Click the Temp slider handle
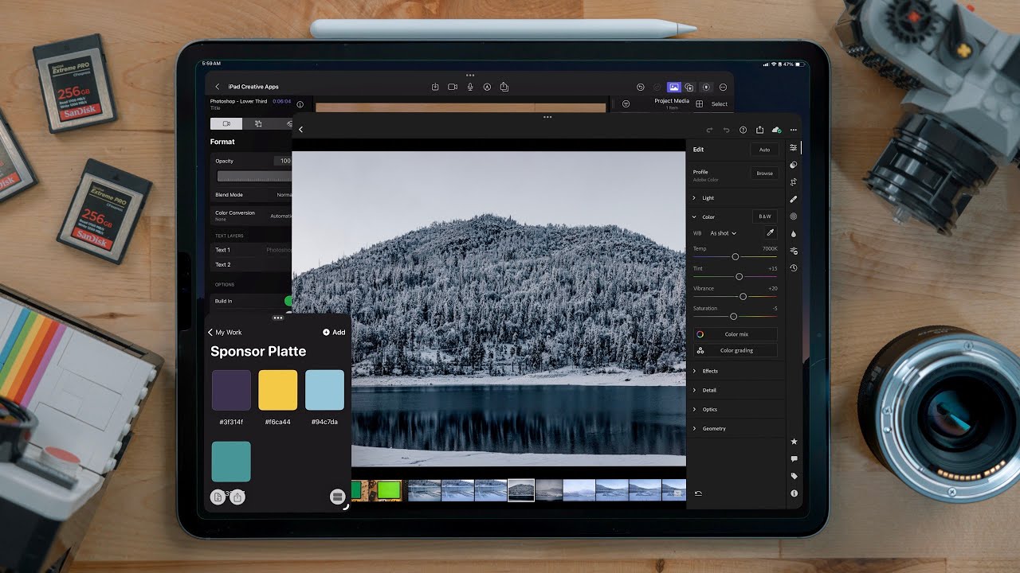The width and height of the screenshot is (1020, 573). 735,256
